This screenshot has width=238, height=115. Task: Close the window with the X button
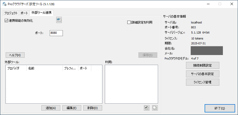point(232,4)
